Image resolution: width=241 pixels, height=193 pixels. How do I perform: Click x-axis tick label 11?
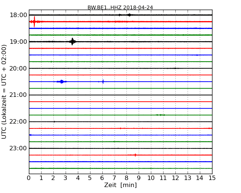click(163, 178)
